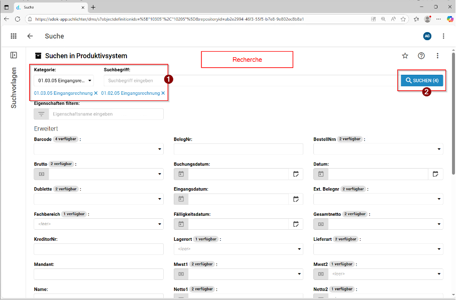This screenshot has width=456, height=300.
Task: Click the Datum date input
Action: point(378,174)
